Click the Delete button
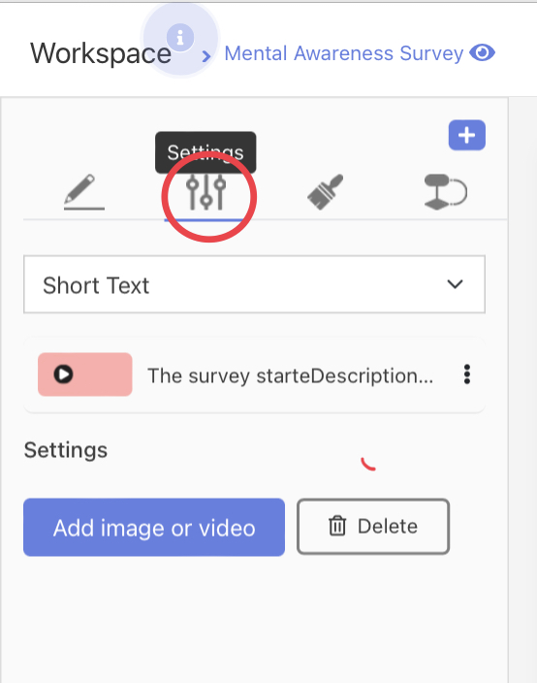This screenshot has height=683, width=537. pos(373,527)
